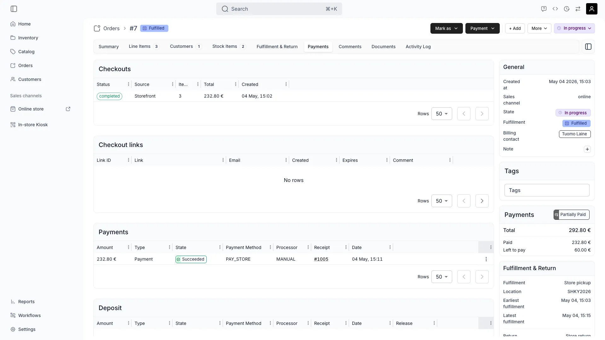Click the Fulfilled badge next to #7

(x=154, y=28)
